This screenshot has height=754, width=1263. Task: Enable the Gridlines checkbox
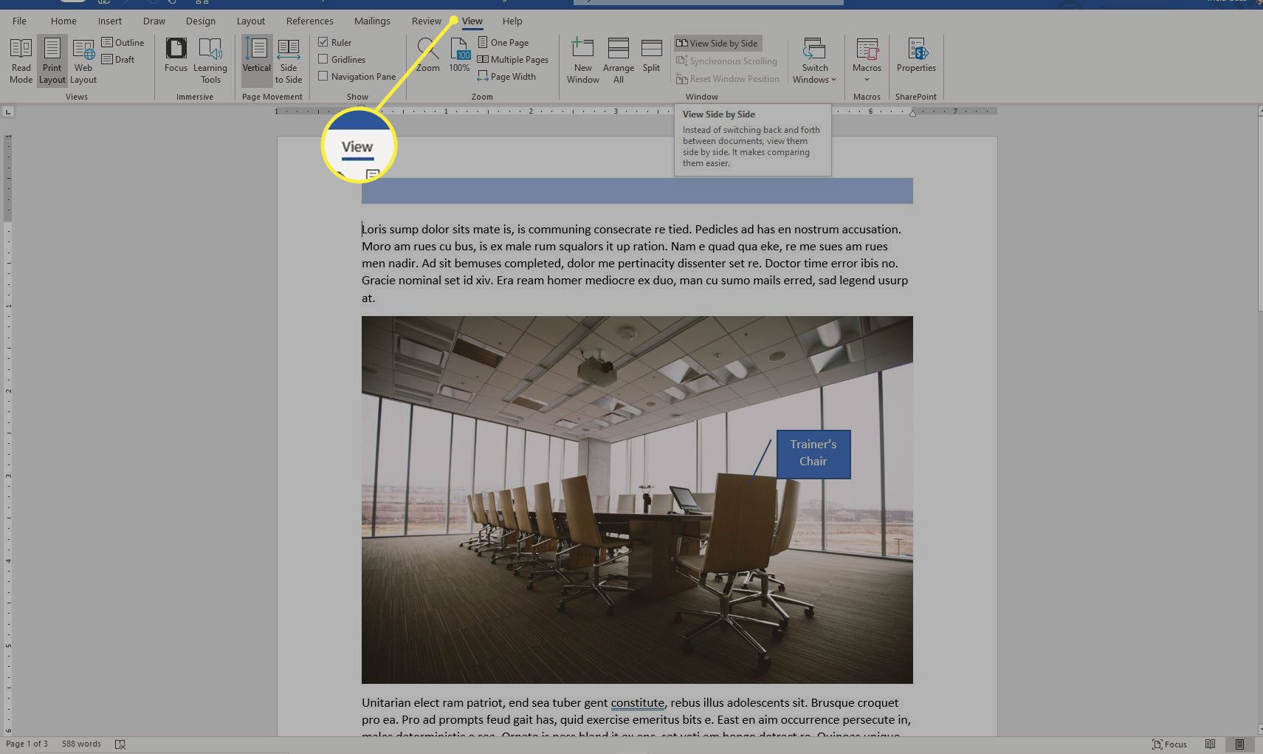click(x=323, y=59)
